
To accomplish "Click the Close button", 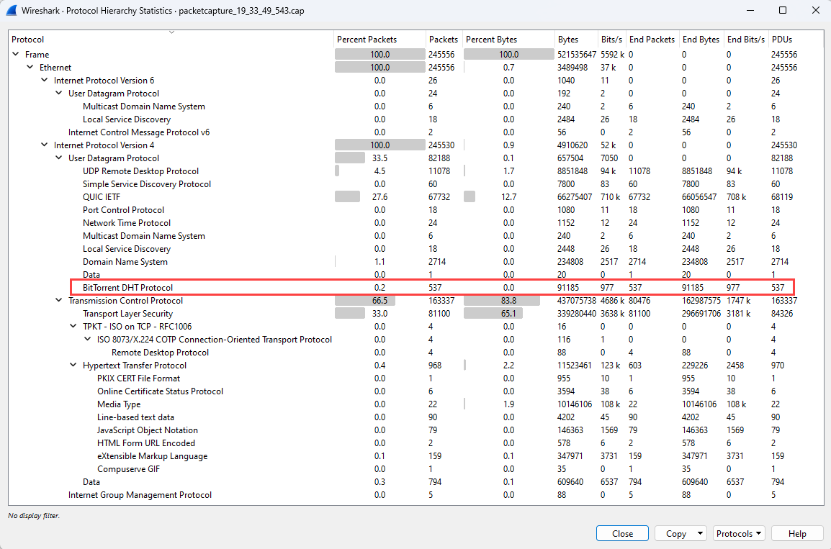I will [x=622, y=533].
